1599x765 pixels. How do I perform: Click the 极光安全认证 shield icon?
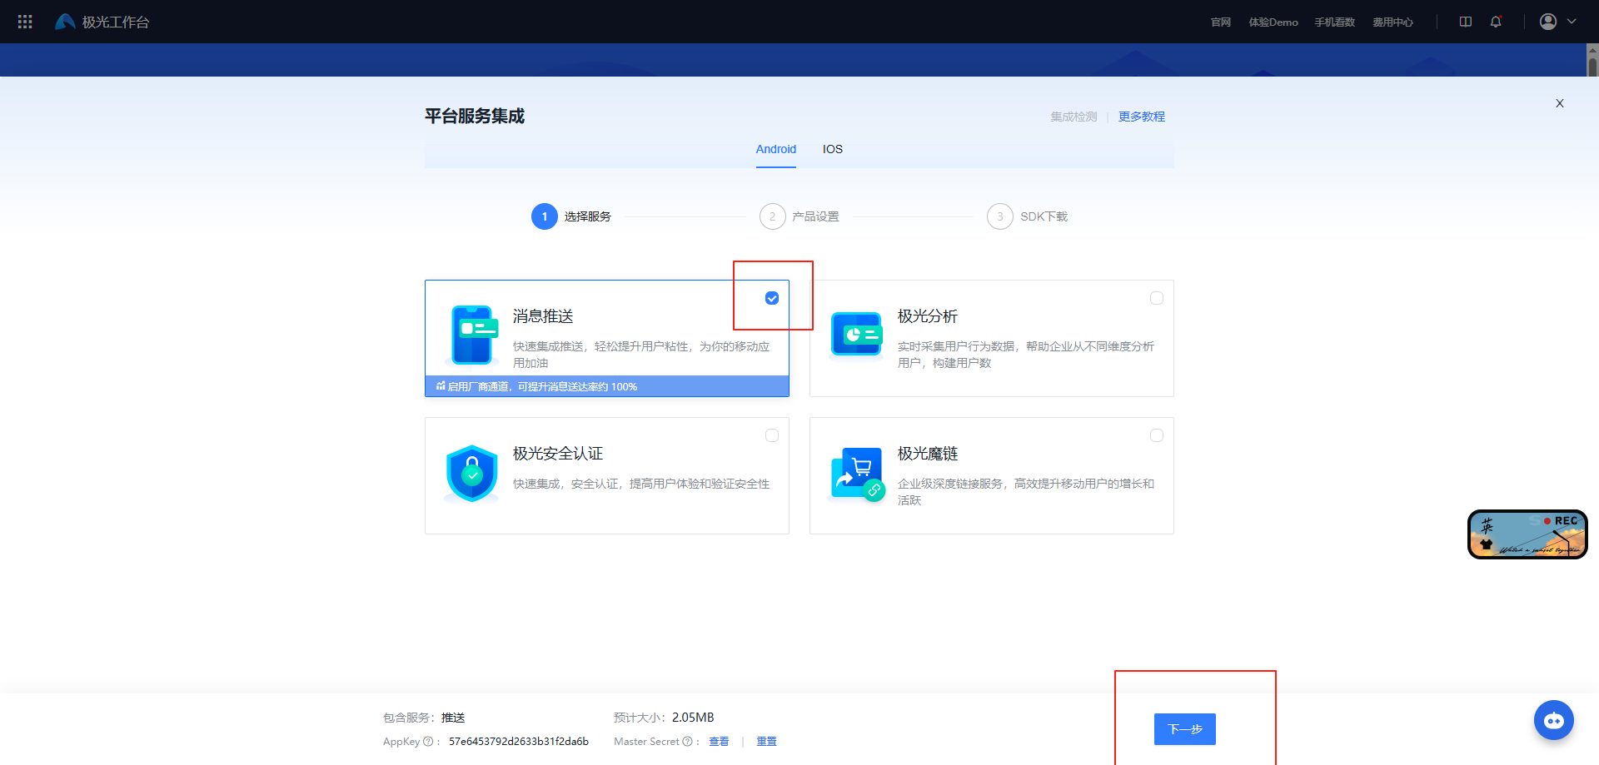click(472, 474)
